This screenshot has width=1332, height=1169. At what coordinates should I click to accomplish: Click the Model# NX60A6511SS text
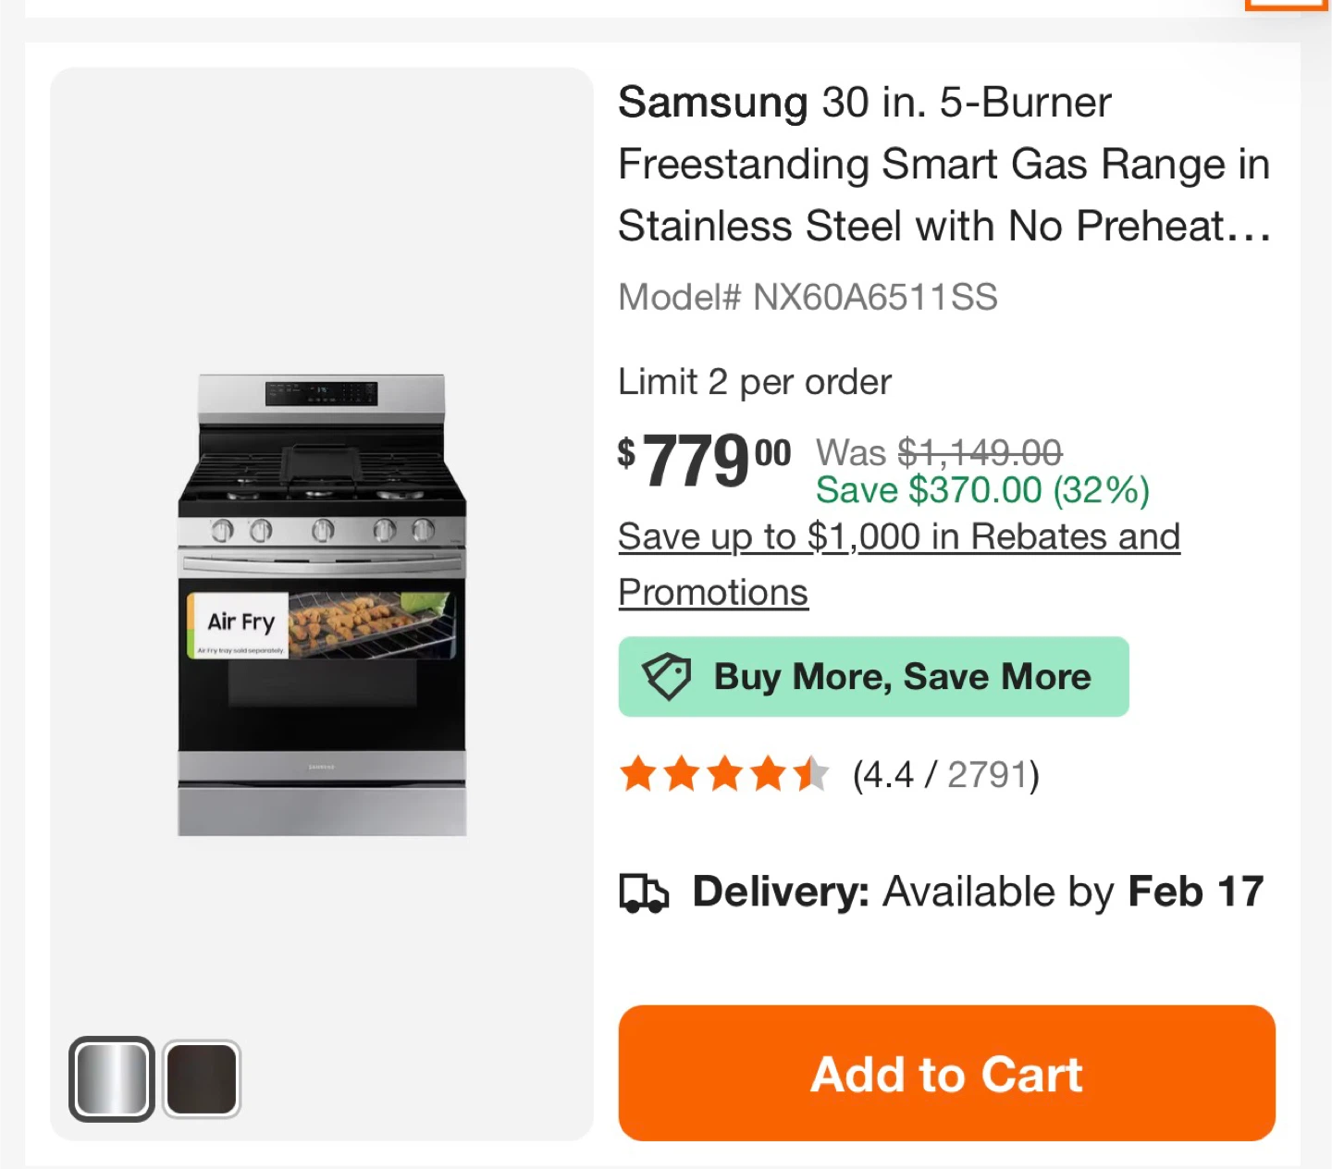808,298
